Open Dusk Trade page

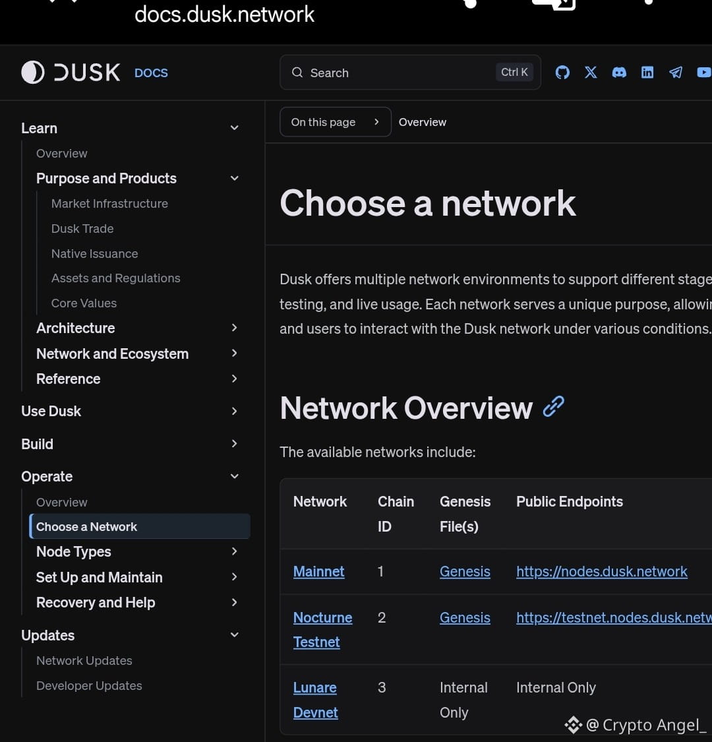coord(82,229)
